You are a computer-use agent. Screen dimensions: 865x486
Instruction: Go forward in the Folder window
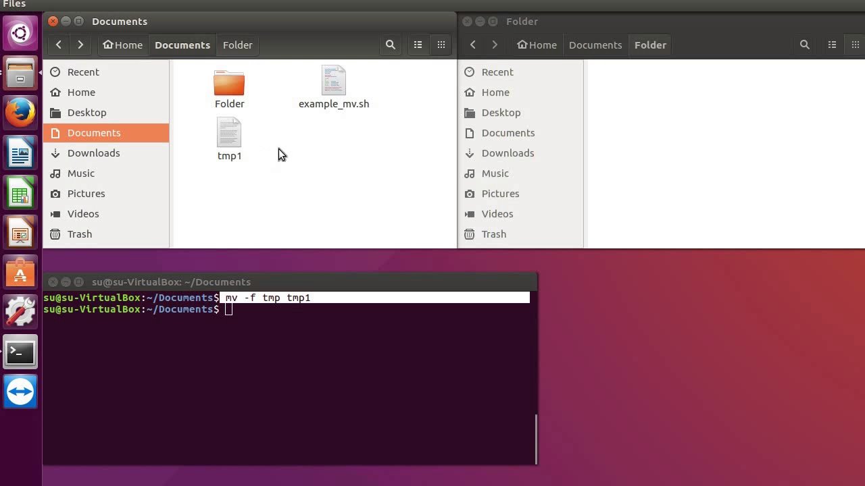(x=495, y=45)
